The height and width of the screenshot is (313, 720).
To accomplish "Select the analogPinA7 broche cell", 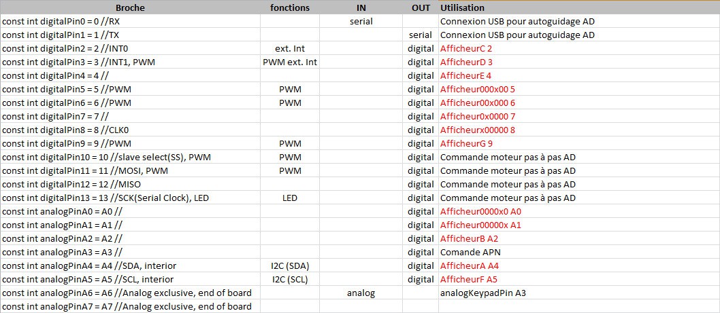I will click(127, 306).
